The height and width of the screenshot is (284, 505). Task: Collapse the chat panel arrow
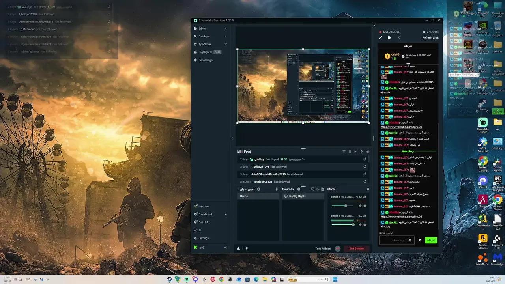pos(374,26)
